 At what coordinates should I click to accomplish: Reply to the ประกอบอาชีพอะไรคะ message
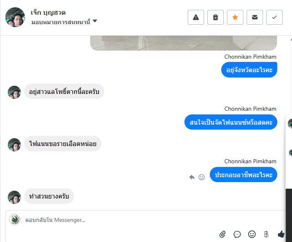tap(192, 177)
